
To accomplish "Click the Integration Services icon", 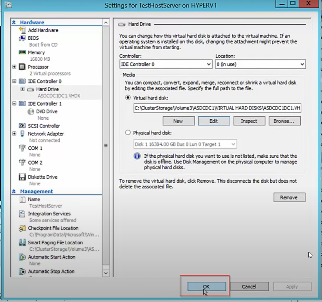I will [22, 213].
